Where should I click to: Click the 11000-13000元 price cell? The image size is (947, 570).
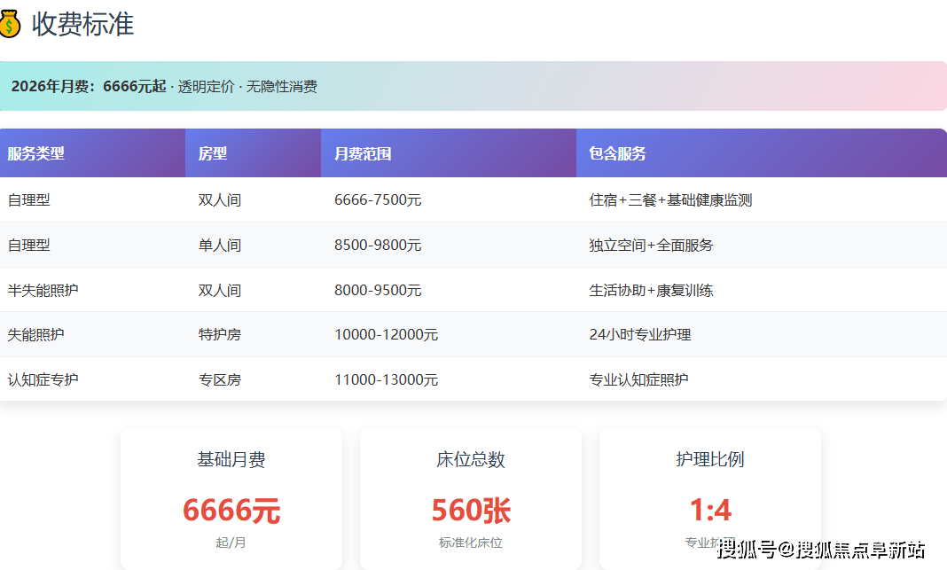[x=386, y=380]
